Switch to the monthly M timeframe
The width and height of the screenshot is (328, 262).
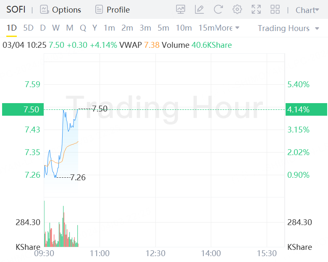pos(70,28)
